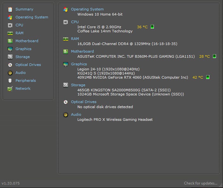Open Graphics section from sidebar

23,49
